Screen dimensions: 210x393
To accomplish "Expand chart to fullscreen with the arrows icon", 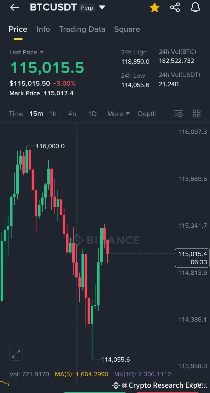I will click(16, 354).
